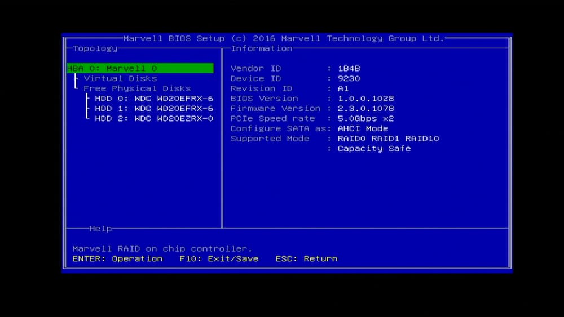564x317 pixels.
Task: Click the Vendor ID value 1B4B
Action: pyautogui.click(x=349, y=68)
